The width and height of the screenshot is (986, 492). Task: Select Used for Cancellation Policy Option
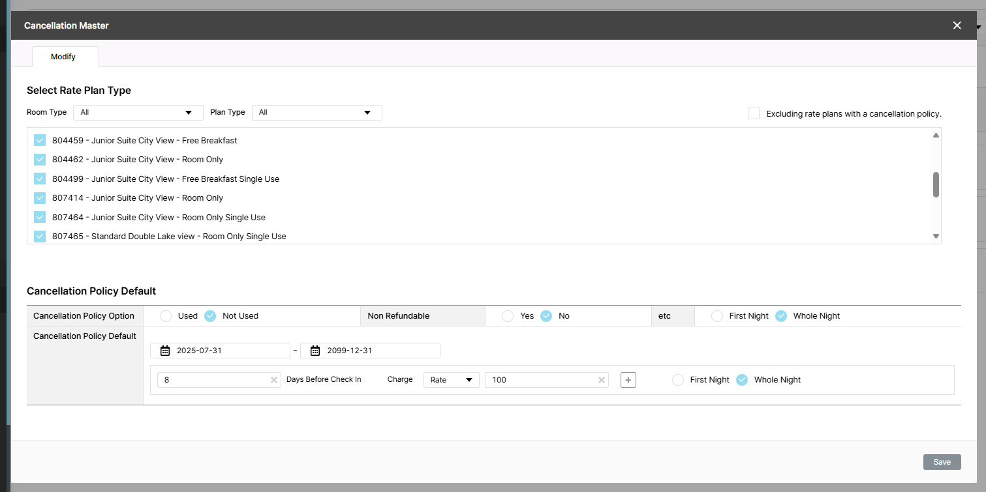pos(166,316)
